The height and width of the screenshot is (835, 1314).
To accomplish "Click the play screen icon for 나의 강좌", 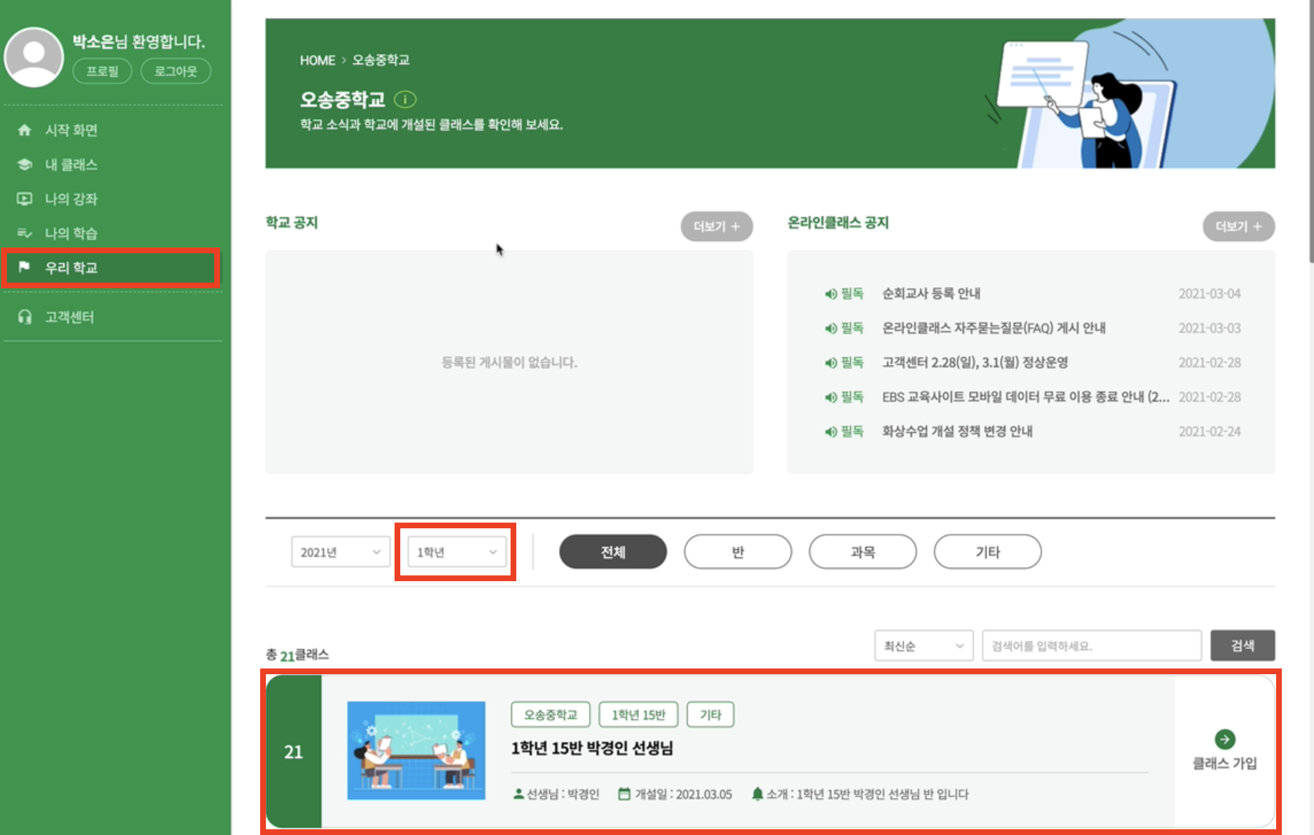I will coord(24,199).
